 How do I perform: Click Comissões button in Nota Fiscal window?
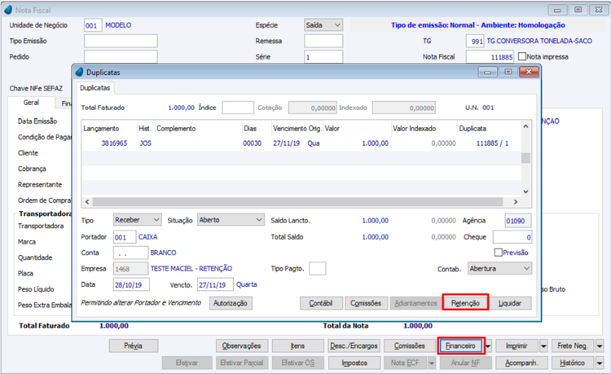click(410, 346)
